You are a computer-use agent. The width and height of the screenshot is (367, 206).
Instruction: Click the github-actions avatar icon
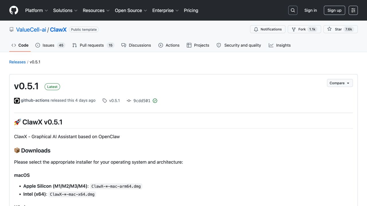click(x=17, y=101)
